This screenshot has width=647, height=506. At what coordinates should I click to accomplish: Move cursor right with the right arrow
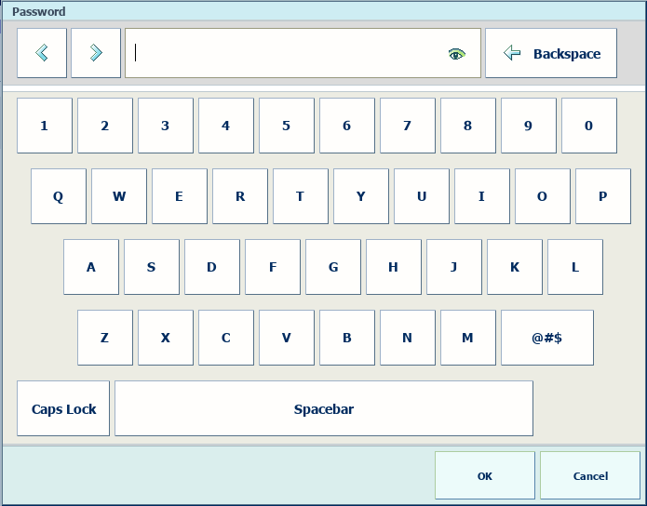96,53
